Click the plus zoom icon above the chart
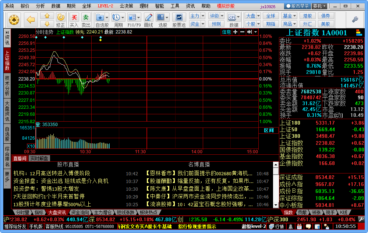368x233 pixels. click(x=236, y=32)
